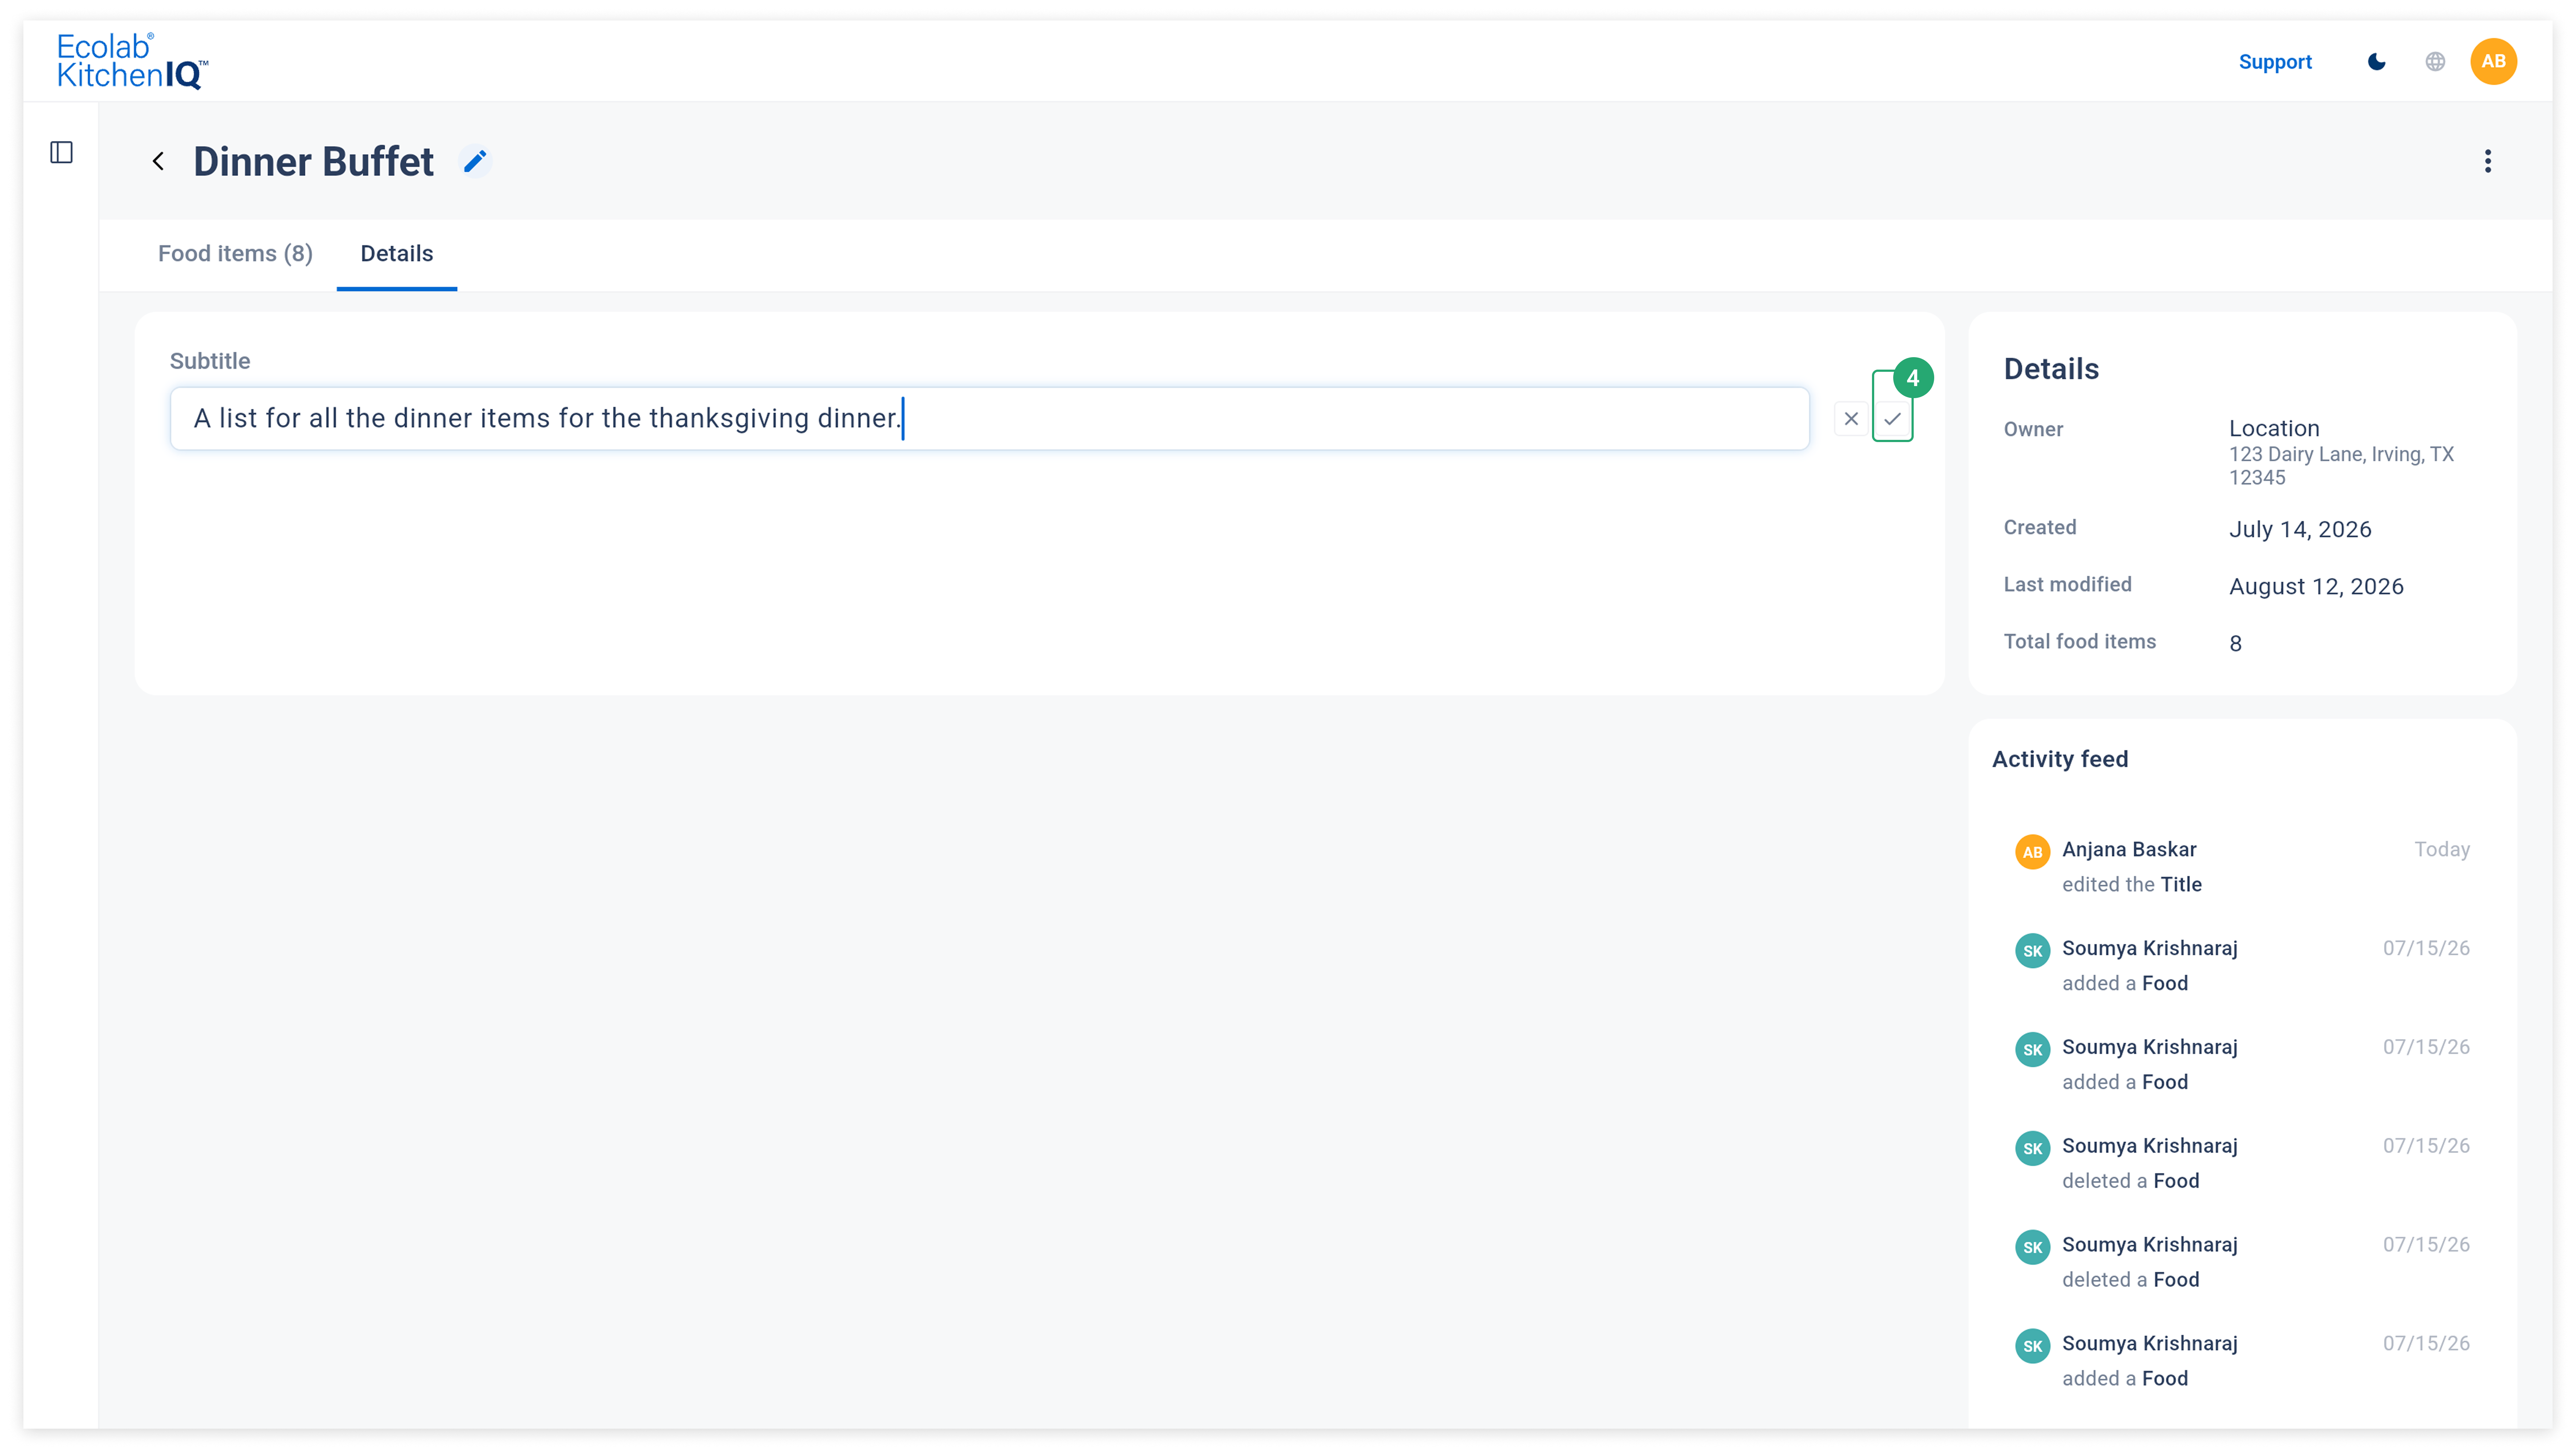Click the address '123 Dairy Lane, Irving, TX'
The height and width of the screenshot is (1455, 2576).
click(x=2341, y=454)
